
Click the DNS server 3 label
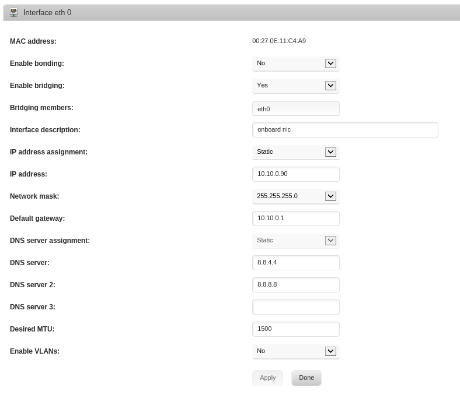click(x=33, y=307)
